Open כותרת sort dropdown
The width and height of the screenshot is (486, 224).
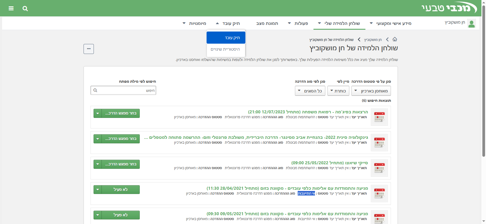coord(338,91)
